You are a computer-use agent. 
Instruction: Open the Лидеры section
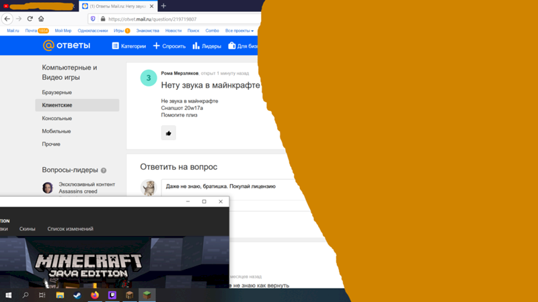tap(206, 46)
